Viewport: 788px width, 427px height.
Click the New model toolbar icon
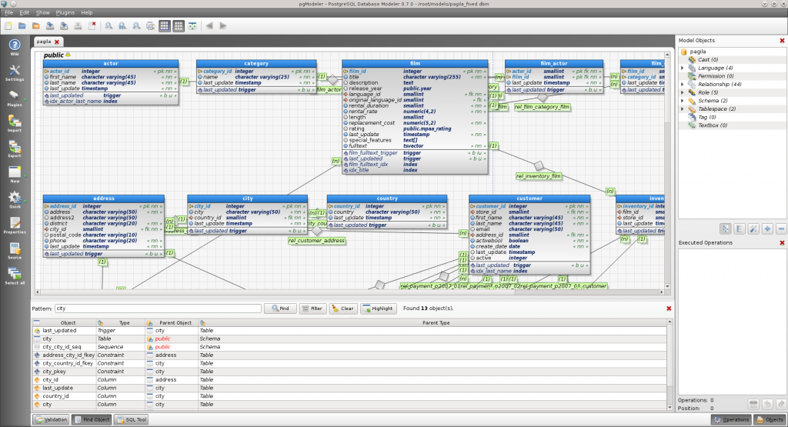[x=8, y=25]
